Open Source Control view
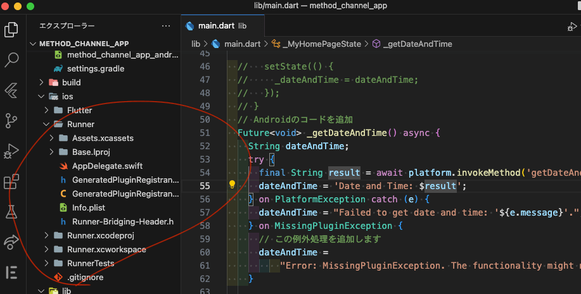This screenshot has height=294, width=581. (11, 121)
